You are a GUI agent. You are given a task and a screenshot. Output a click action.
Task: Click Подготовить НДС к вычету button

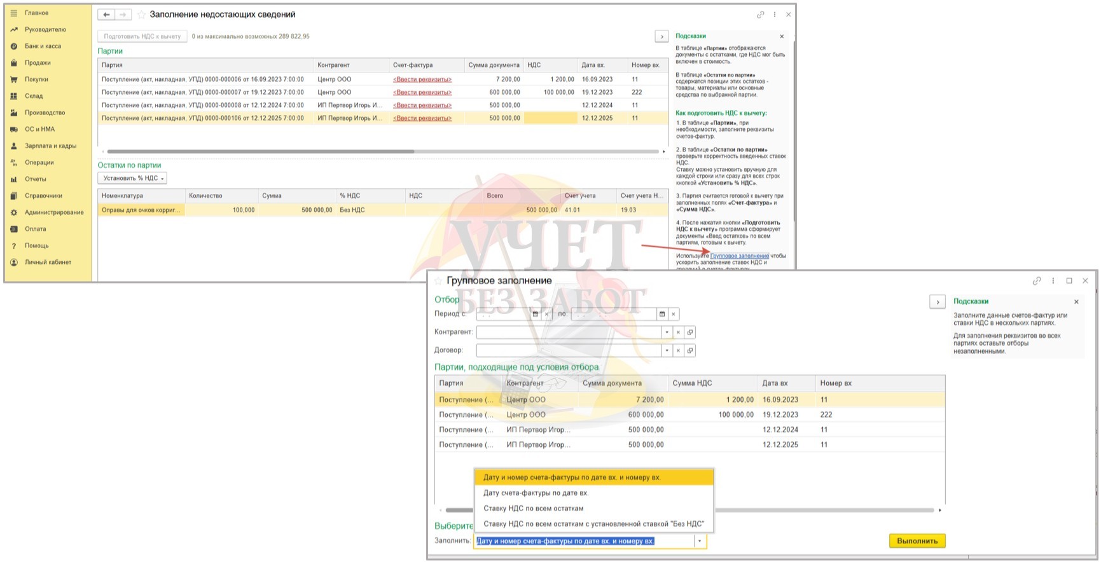(x=142, y=36)
